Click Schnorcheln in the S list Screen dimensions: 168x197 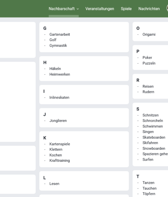[153, 120]
